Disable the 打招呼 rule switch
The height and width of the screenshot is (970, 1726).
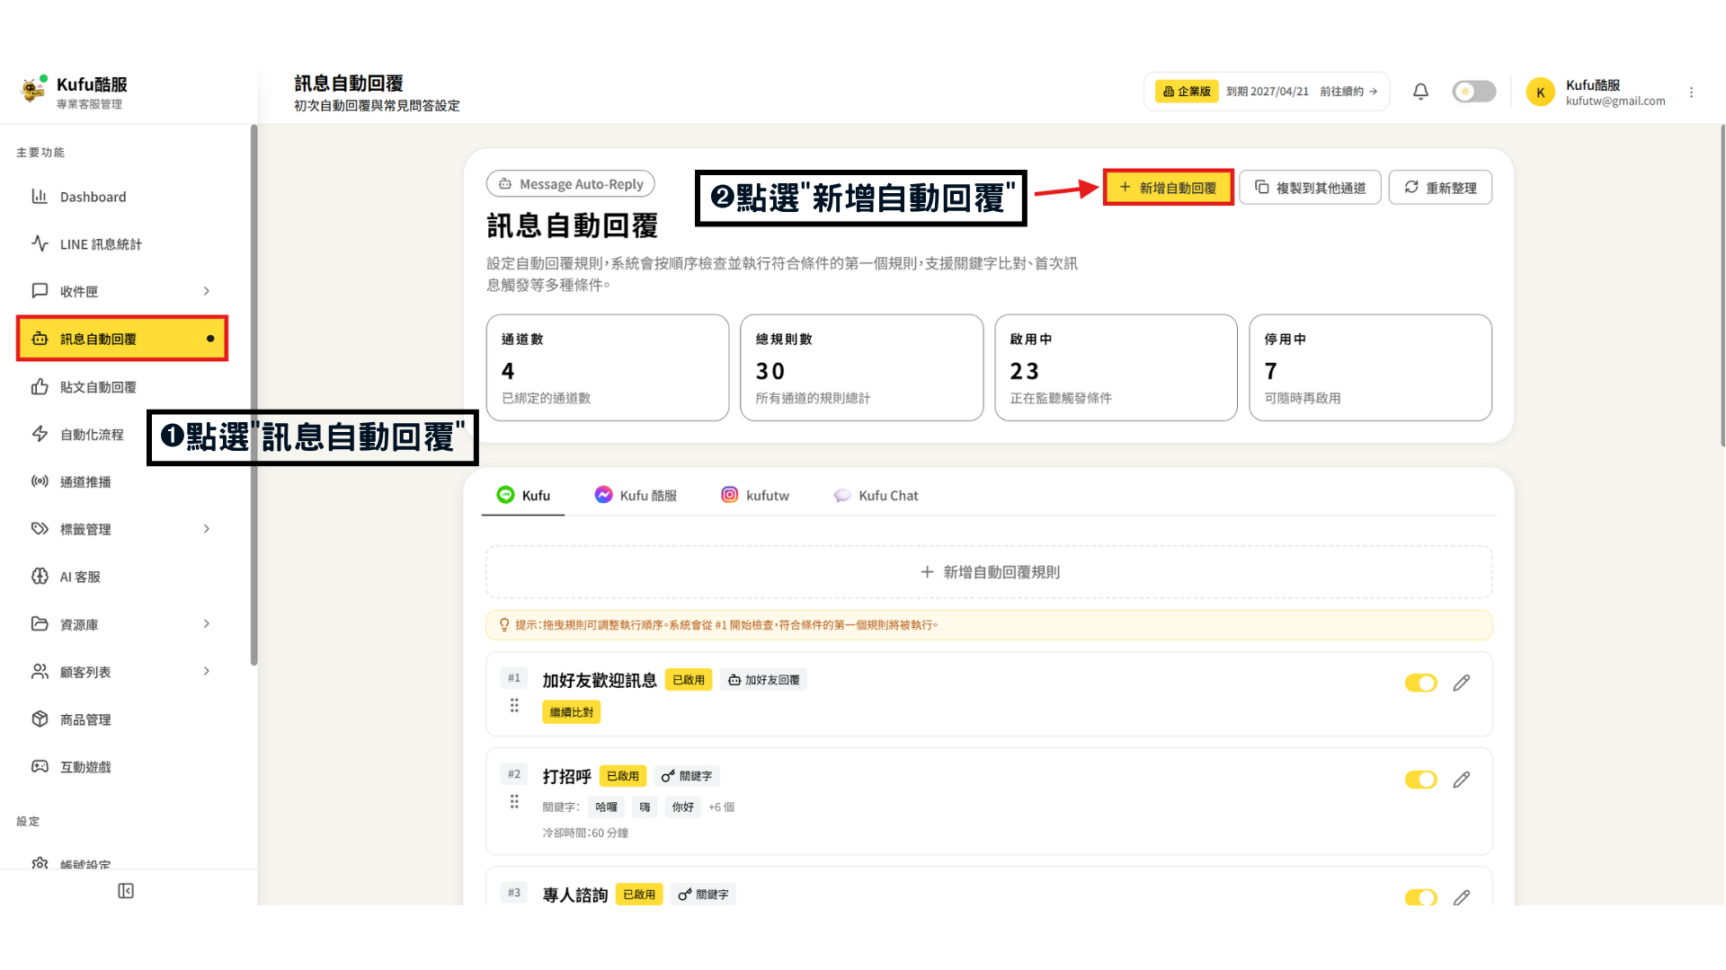1421,780
